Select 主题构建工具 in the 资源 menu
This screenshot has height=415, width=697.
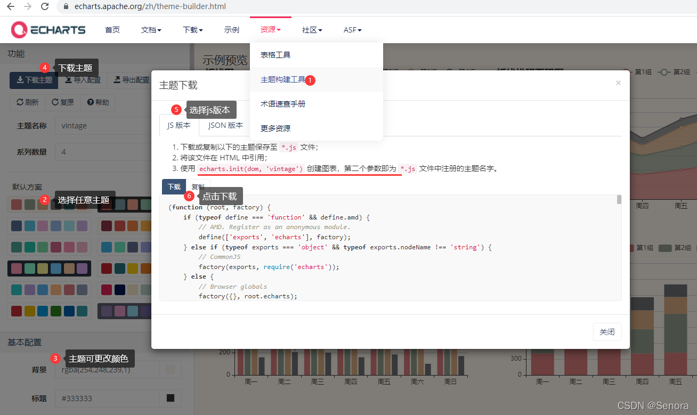[x=282, y=80]
